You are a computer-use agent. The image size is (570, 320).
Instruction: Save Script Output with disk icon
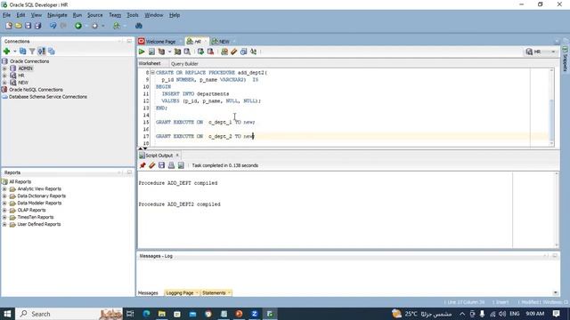tap(161, 165)
